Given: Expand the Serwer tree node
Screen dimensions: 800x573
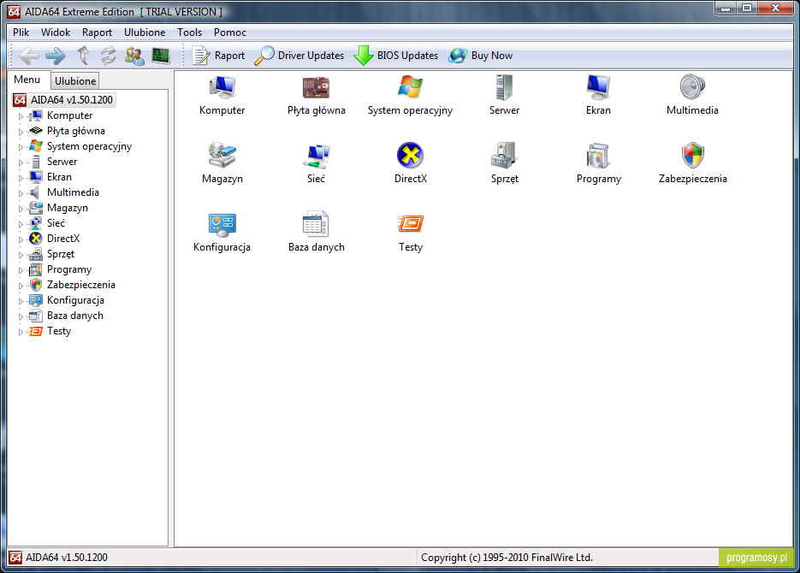Looking at the screenshot, I should pyautogui.click(x=21, y=162).
